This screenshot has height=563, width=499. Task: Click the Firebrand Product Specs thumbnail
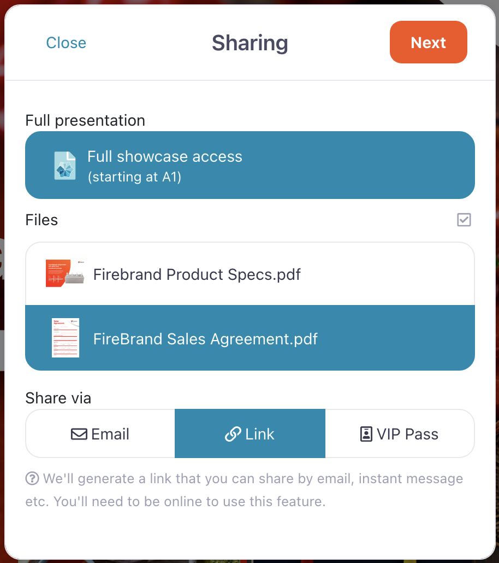click(x=65, y=273)
